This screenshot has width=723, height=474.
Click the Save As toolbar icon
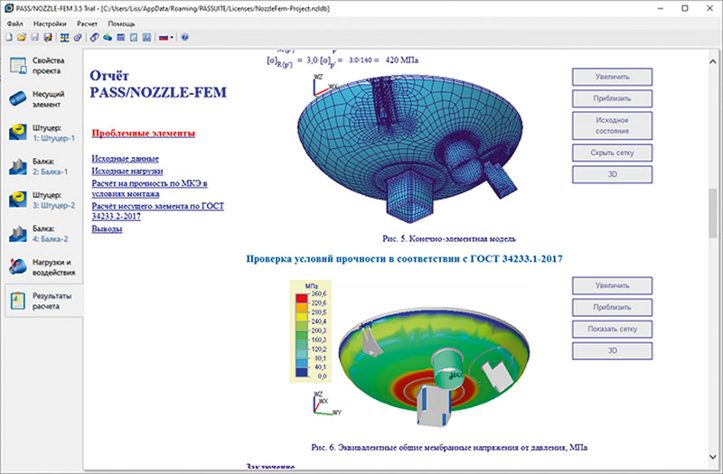[x=48, y=38]
